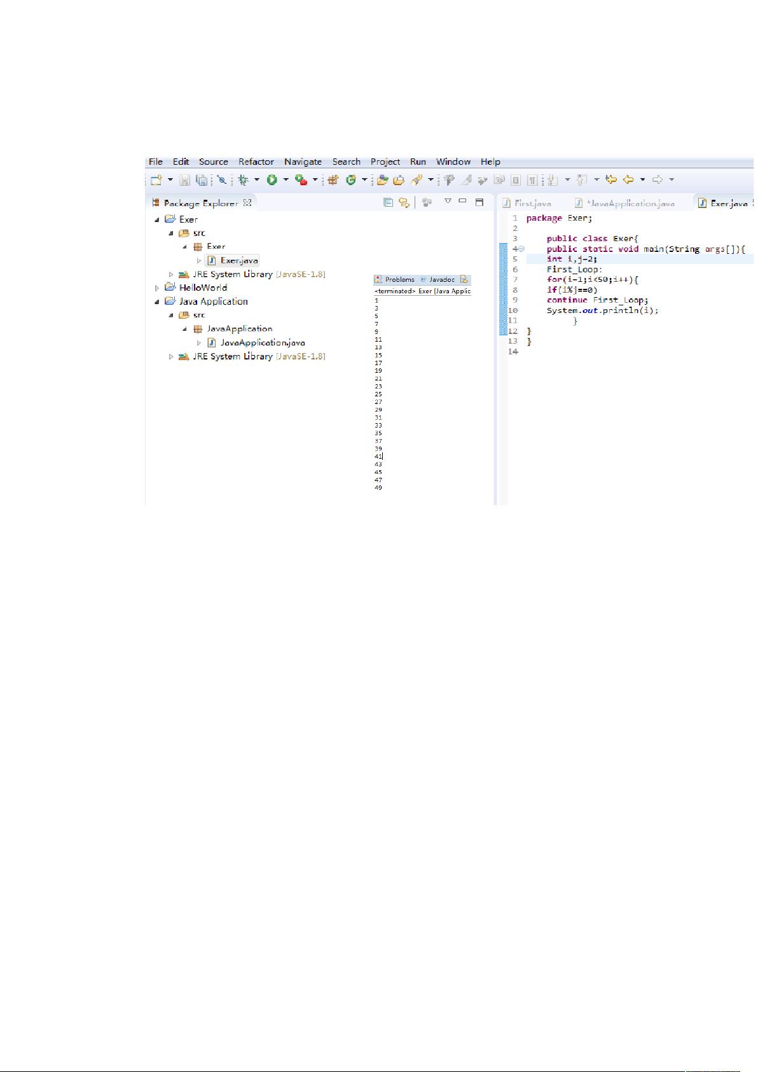Click the Next Annotation icon
This screenshot has height=1072, width=758.
[553, 180]
